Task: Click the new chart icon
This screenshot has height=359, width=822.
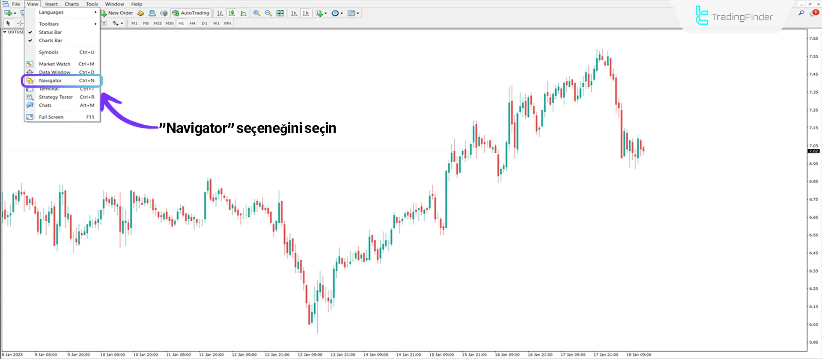Action: (x=8, y=13)
